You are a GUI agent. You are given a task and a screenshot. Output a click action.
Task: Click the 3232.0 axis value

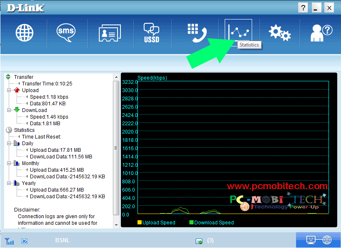tap(130, 82)
